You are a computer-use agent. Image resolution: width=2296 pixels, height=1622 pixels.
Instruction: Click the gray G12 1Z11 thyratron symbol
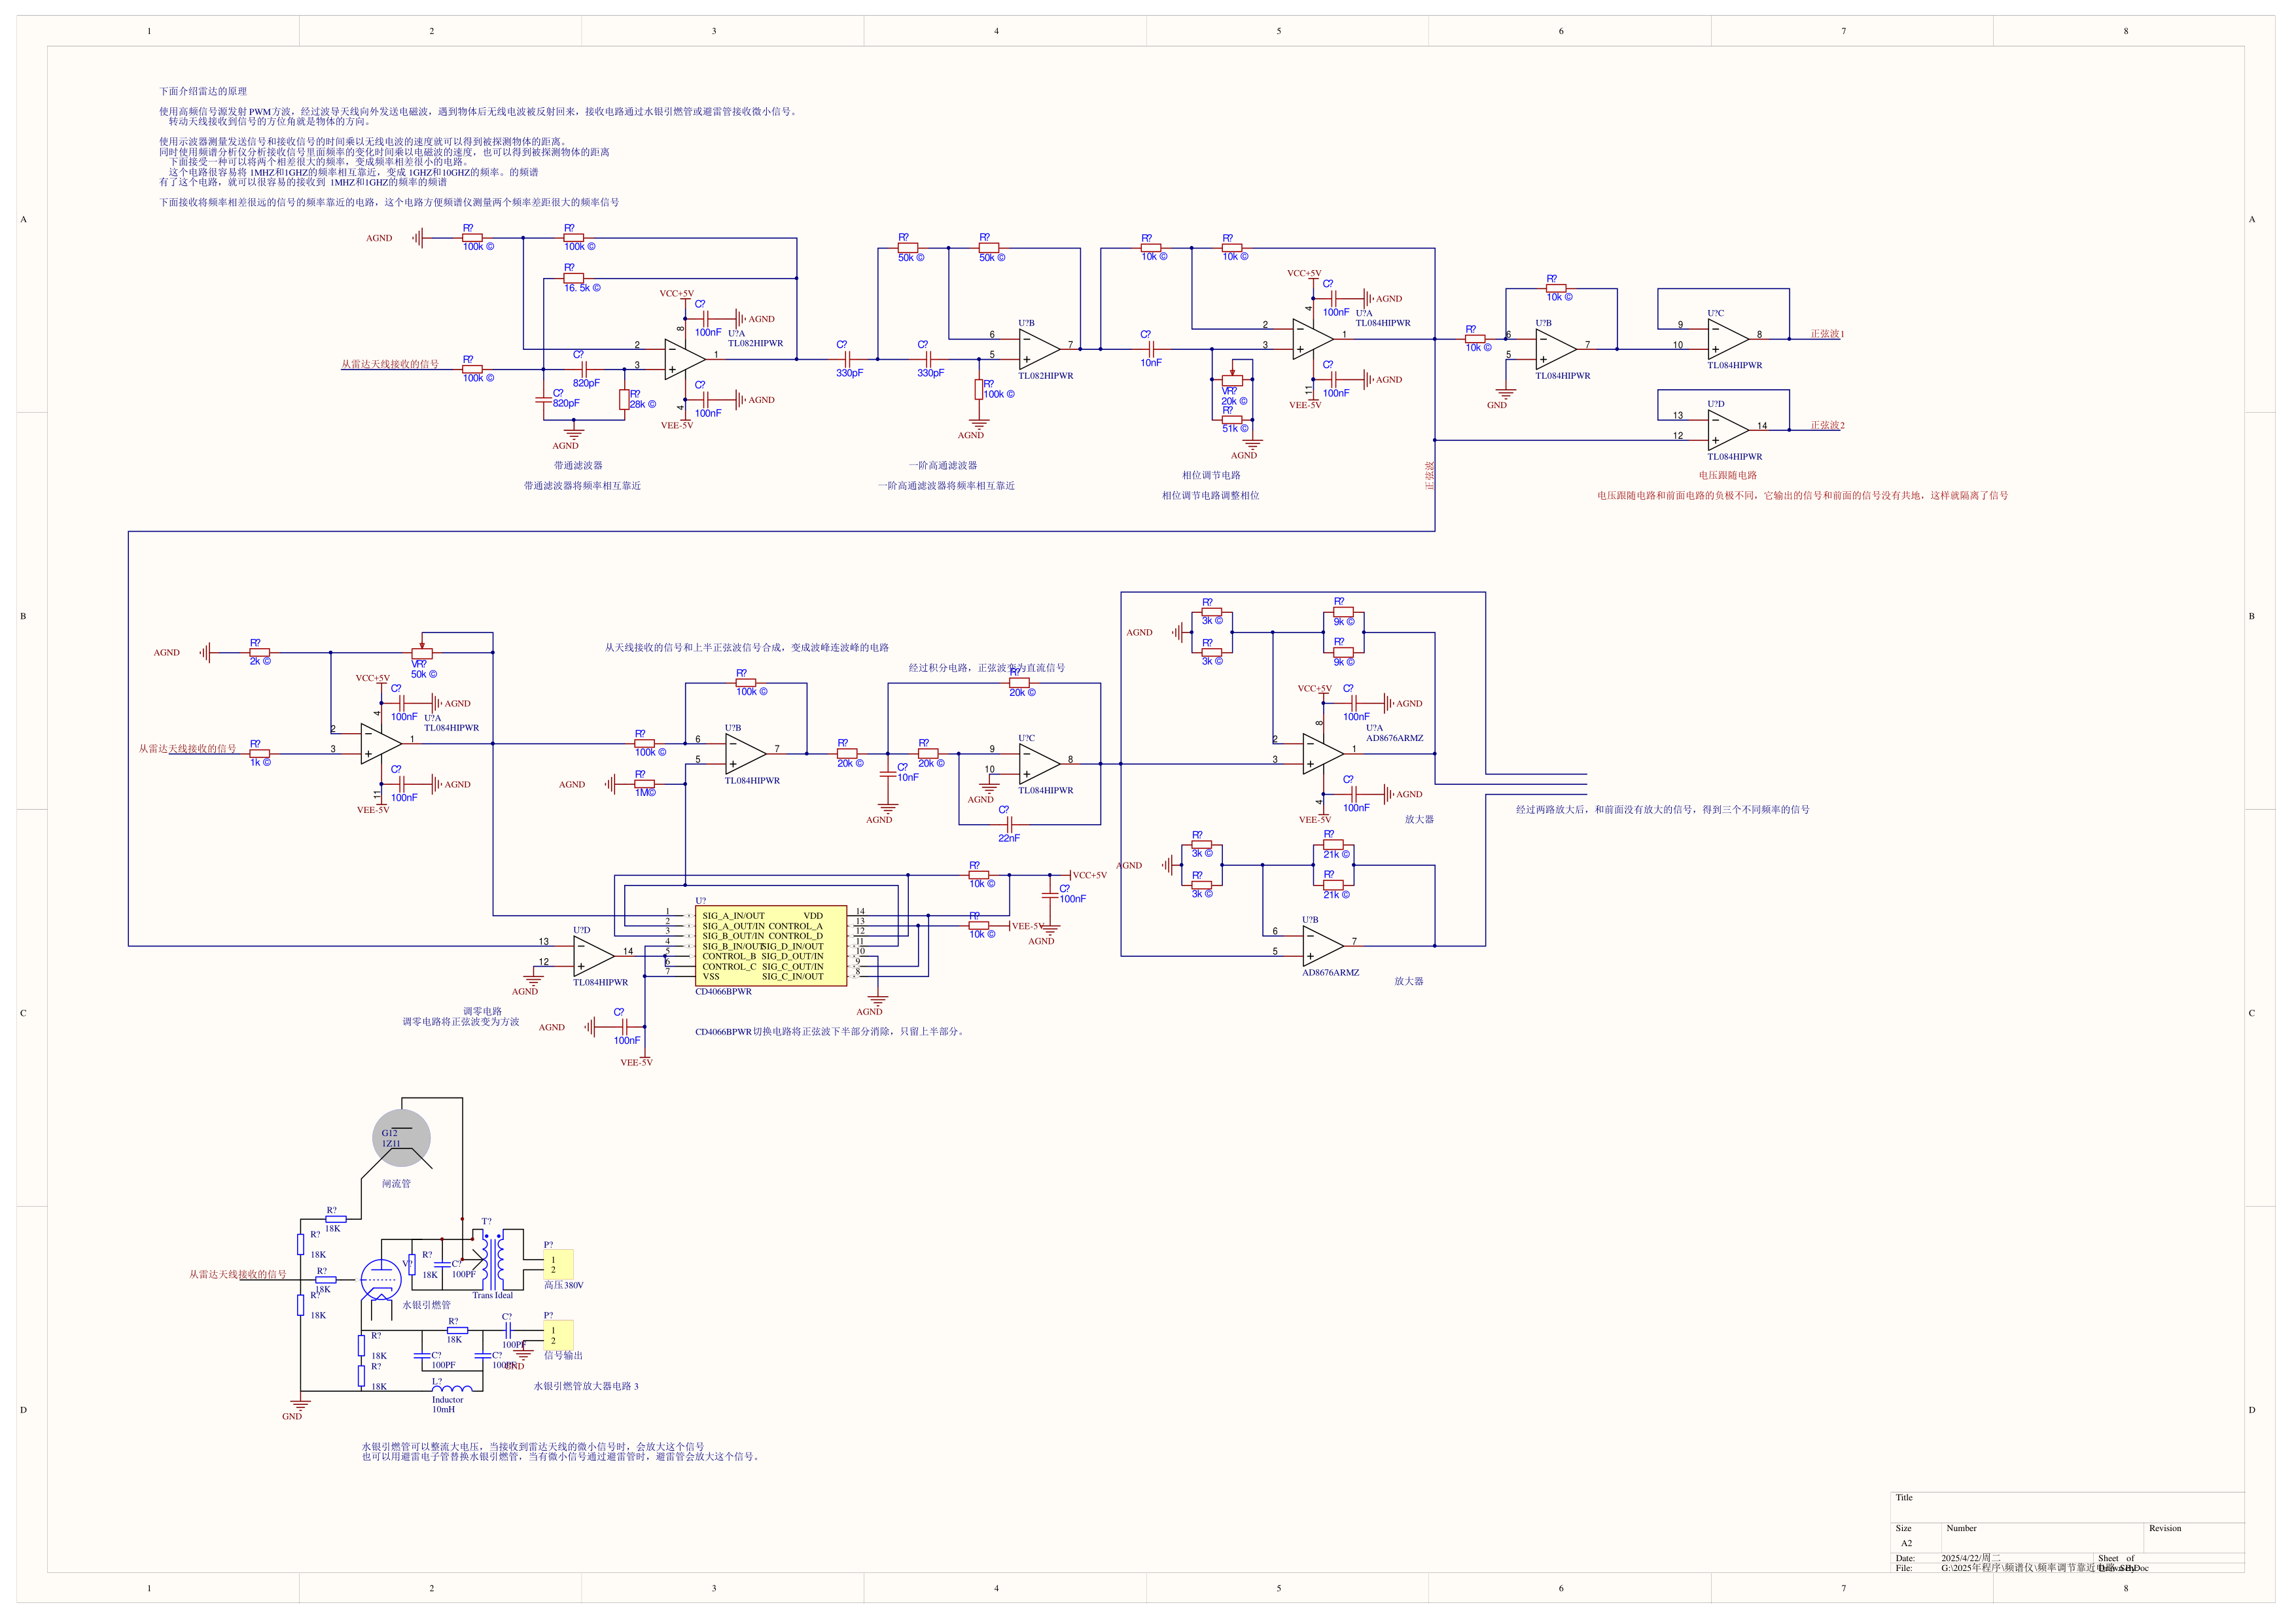click(401, 1137)
